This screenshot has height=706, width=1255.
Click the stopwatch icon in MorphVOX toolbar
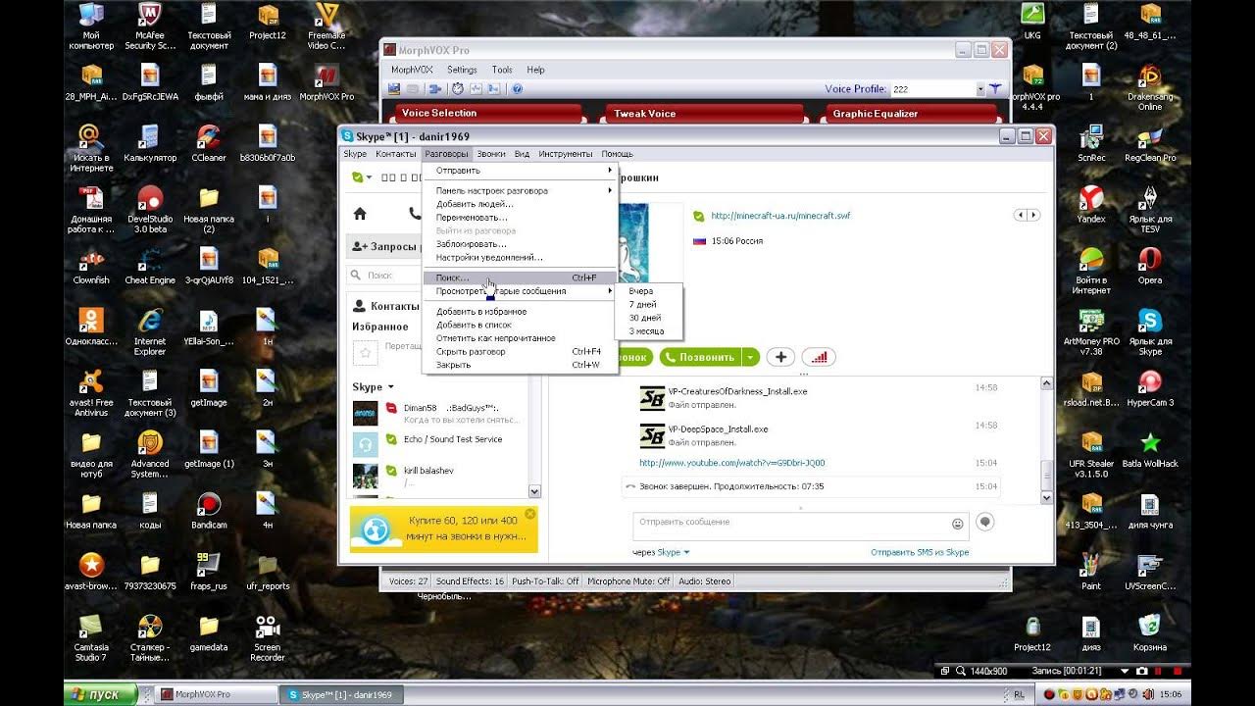457,88
